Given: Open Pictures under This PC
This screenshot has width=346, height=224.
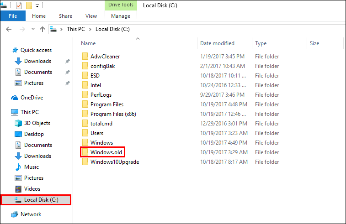Looking at the screenshot, I should (34, 178).
